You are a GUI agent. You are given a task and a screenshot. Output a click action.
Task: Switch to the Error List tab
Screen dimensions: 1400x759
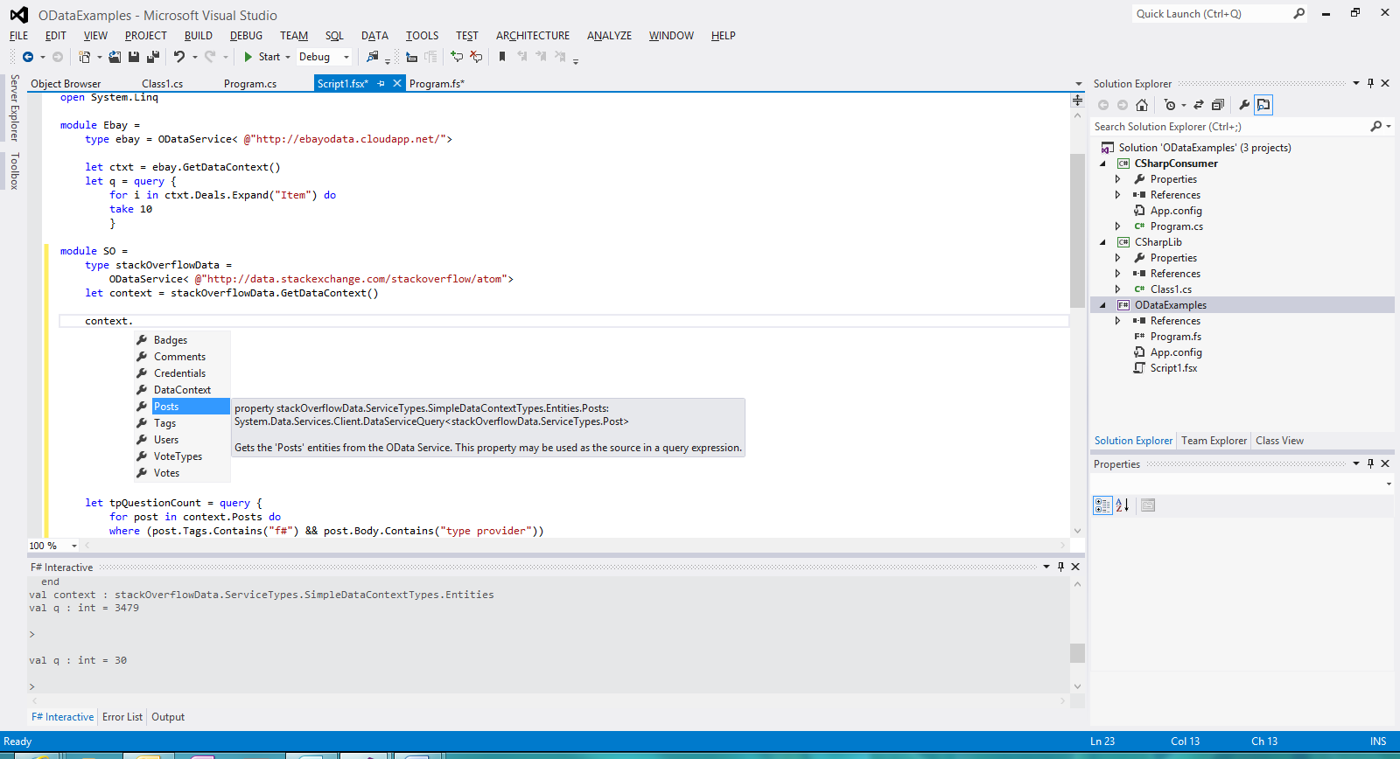122,717
